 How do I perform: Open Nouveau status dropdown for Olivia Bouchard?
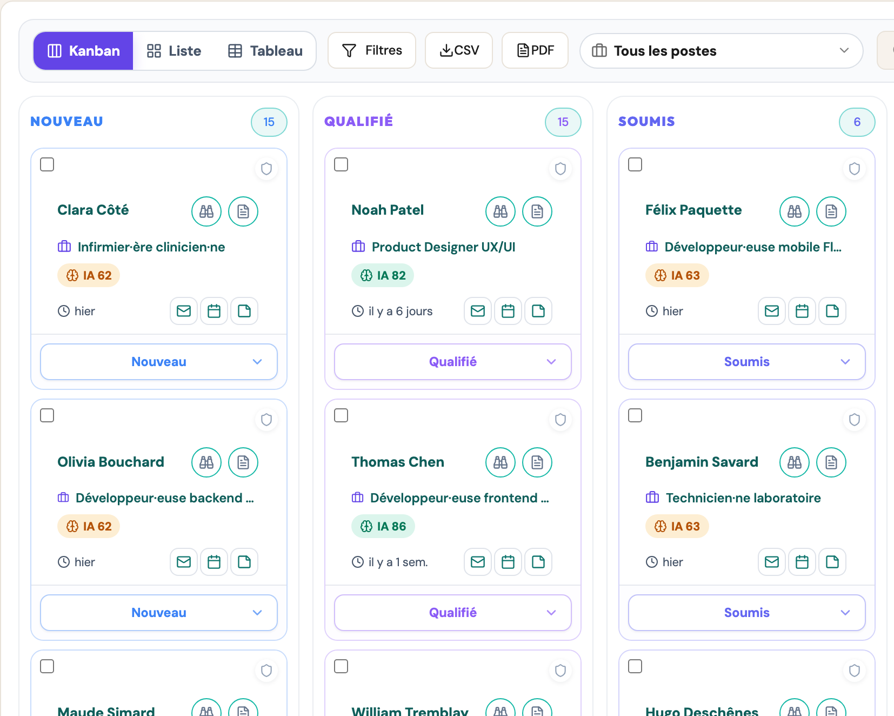[159, 613]
